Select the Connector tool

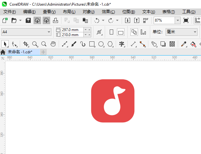[x=143, y=44]
